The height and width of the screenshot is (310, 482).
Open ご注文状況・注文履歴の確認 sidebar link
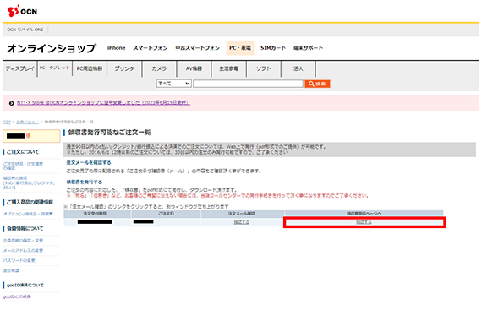coord(23,166)
